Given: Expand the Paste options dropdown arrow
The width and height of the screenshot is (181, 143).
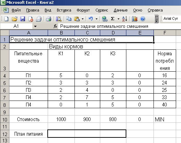Looking at the screenshot, I should pos(82,19).
